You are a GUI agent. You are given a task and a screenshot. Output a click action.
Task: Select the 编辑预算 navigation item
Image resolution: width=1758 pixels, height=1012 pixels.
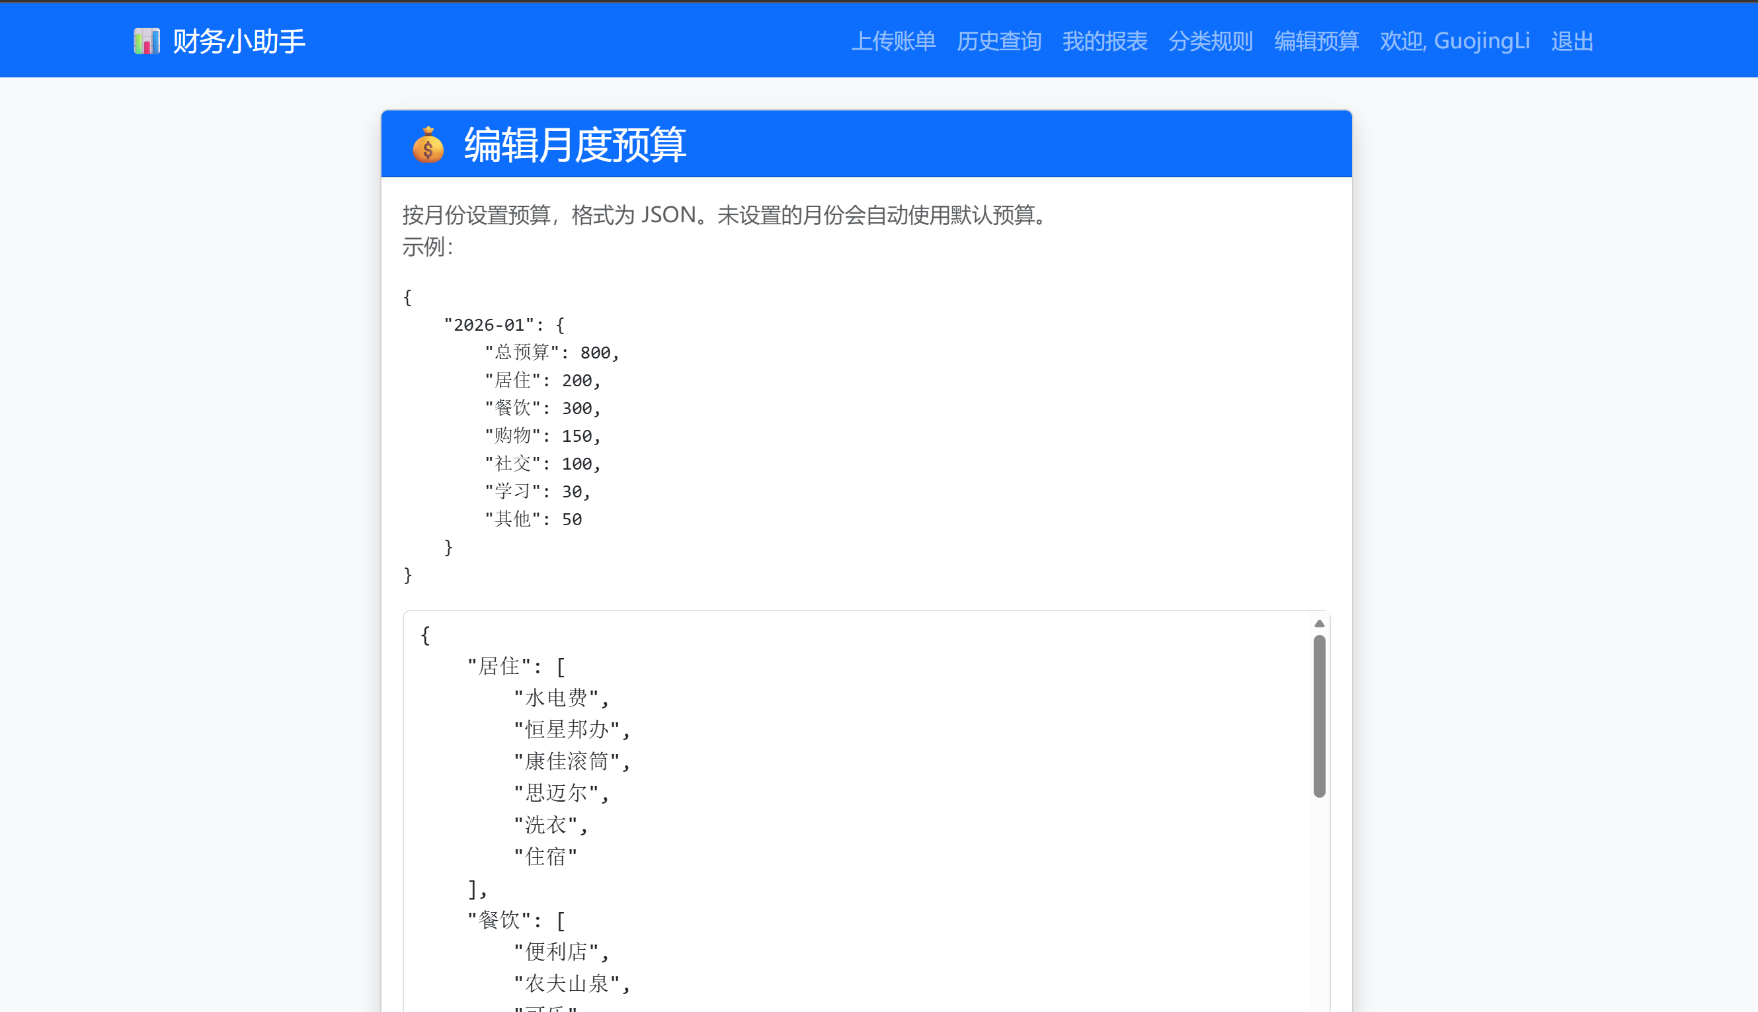point(1316,41)
